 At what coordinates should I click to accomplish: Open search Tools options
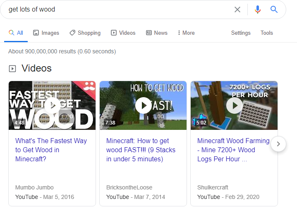tap(267, 33)
